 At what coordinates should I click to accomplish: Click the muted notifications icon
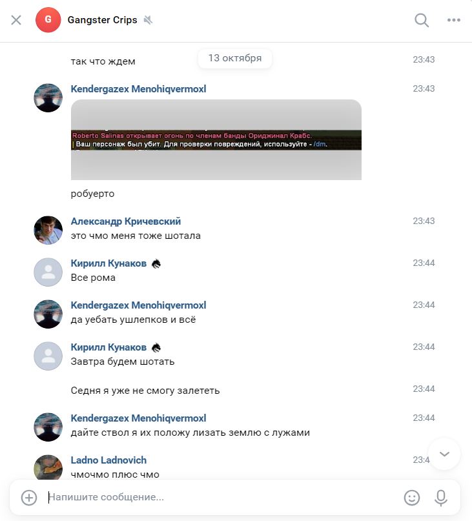(x=148, y=20)
